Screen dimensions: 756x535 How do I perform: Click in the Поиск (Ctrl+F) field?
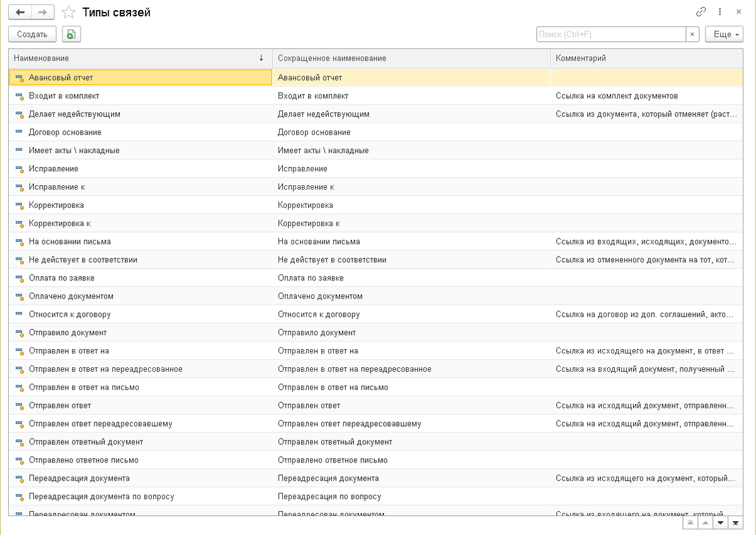point(611,35)
